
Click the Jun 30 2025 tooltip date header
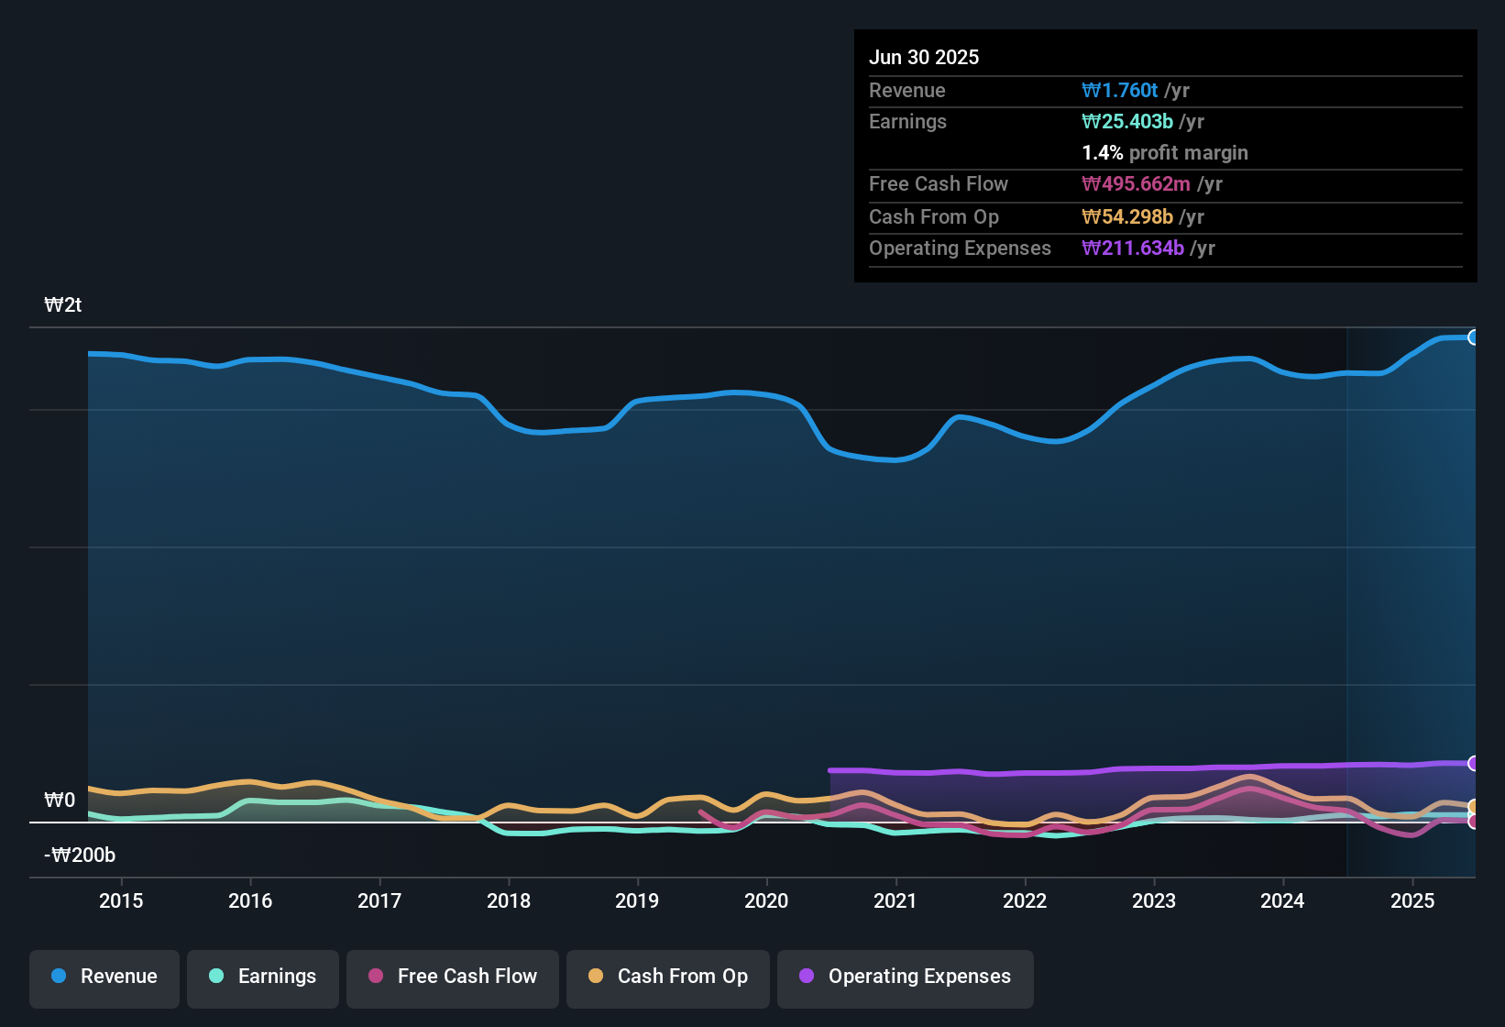click(924, 57)
